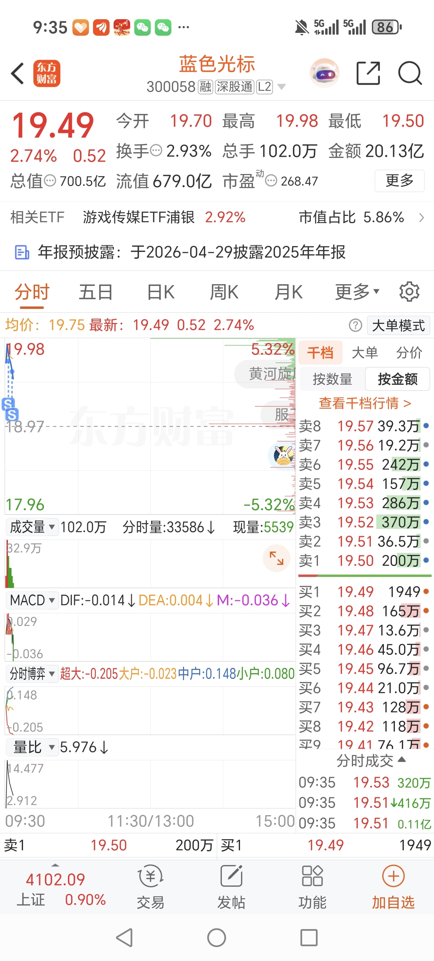This screenshot has width=434, height=961.
Task: Tap Android home circle button
Action: tap(217, 938)
